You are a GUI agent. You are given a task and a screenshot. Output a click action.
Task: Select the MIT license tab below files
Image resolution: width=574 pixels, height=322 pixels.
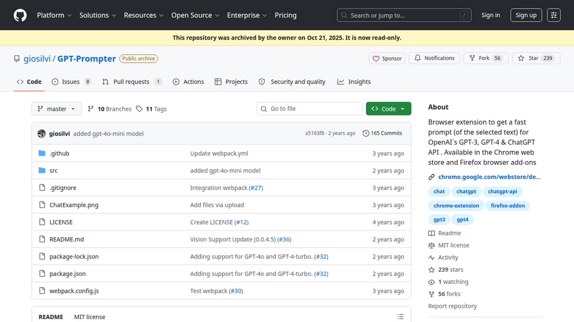coord(89,317)
